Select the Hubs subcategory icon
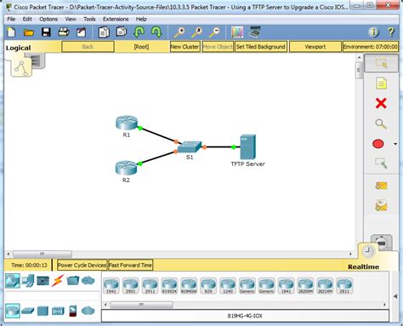The image size is (403, 326). 43,311
